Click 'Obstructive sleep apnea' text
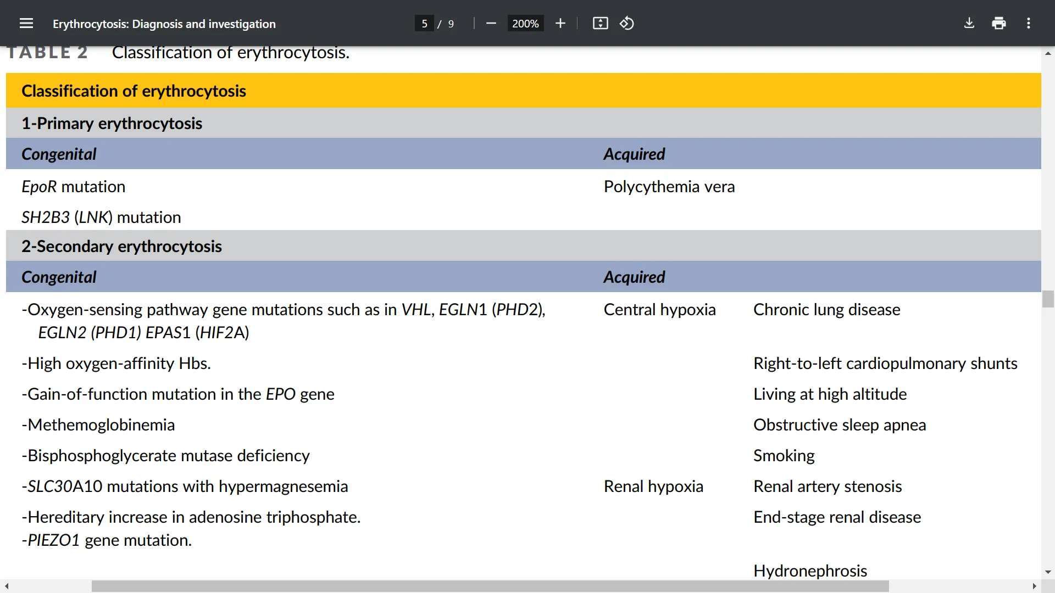This screenshot has width=1055, height=593. [x=840, y=425]
